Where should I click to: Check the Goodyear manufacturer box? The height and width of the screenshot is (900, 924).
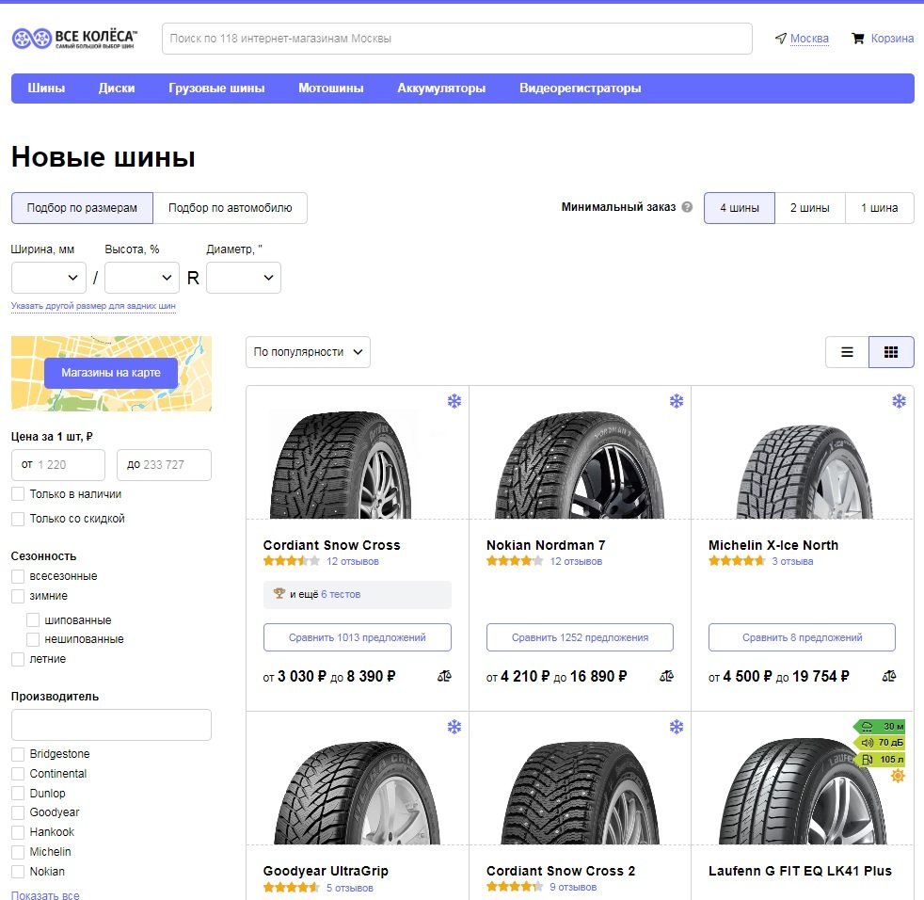[18, 812]
